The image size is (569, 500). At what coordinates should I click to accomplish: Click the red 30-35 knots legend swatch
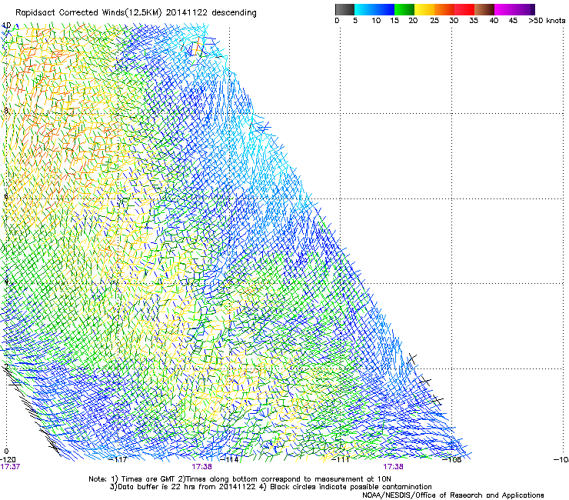464,9
